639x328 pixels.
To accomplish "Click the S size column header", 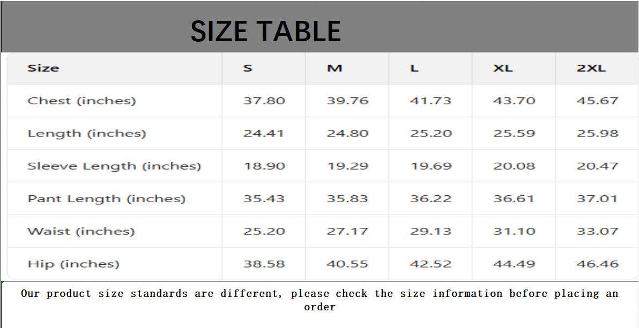I will 248,68.
